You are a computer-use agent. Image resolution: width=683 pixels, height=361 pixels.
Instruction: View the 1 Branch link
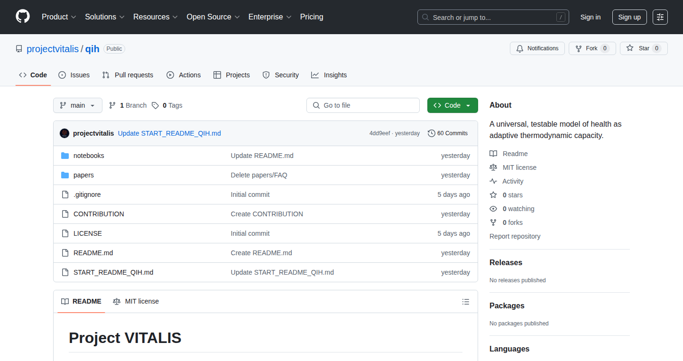(x=128, y=105)
